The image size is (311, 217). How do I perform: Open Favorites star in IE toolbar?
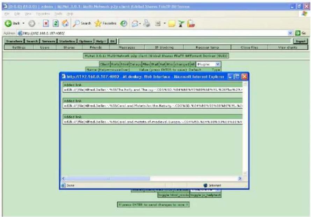[98, 24]
